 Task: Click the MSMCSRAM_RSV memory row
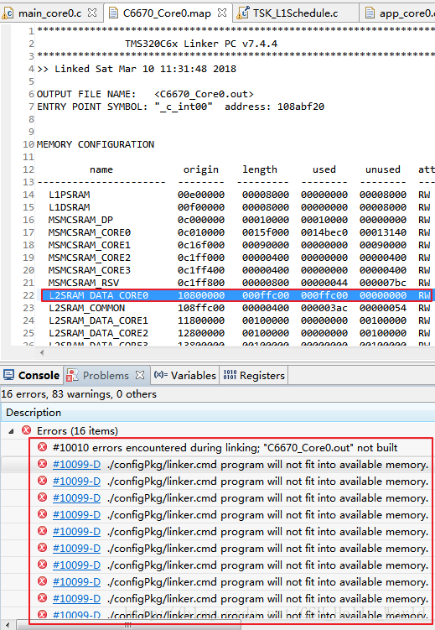tap(236, 283)
